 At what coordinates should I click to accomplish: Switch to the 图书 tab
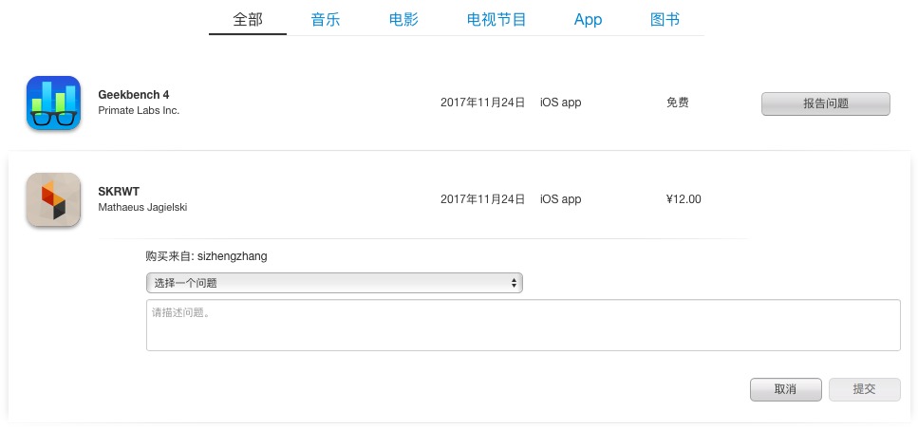pos(665,20)
